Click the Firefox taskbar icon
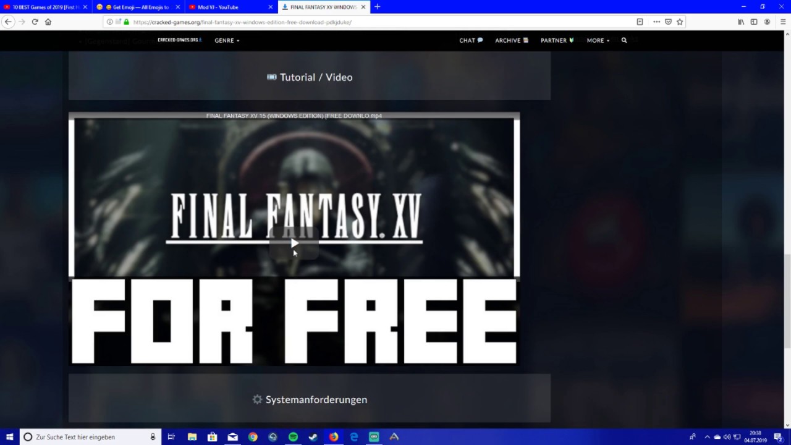Screen dimensions: 791x445 tap(334, 437)
